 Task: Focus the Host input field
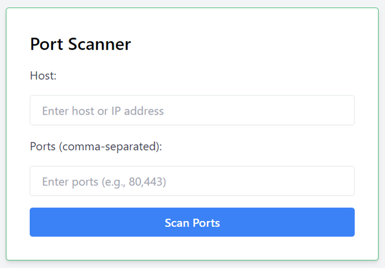[192, 110]
